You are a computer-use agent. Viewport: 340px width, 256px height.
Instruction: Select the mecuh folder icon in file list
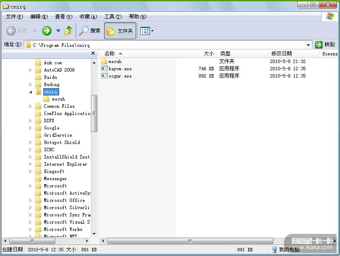104,61
